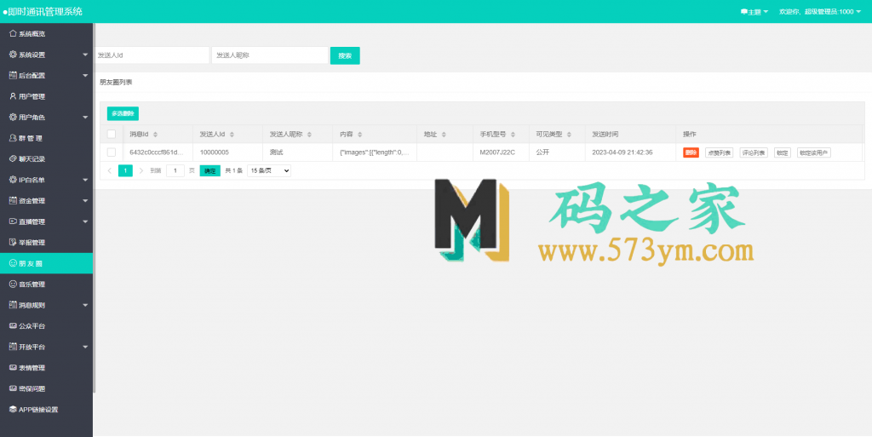Click the 系统概览 home icon
The height and width of the screenshot is (437, 872).
(13, 33)
